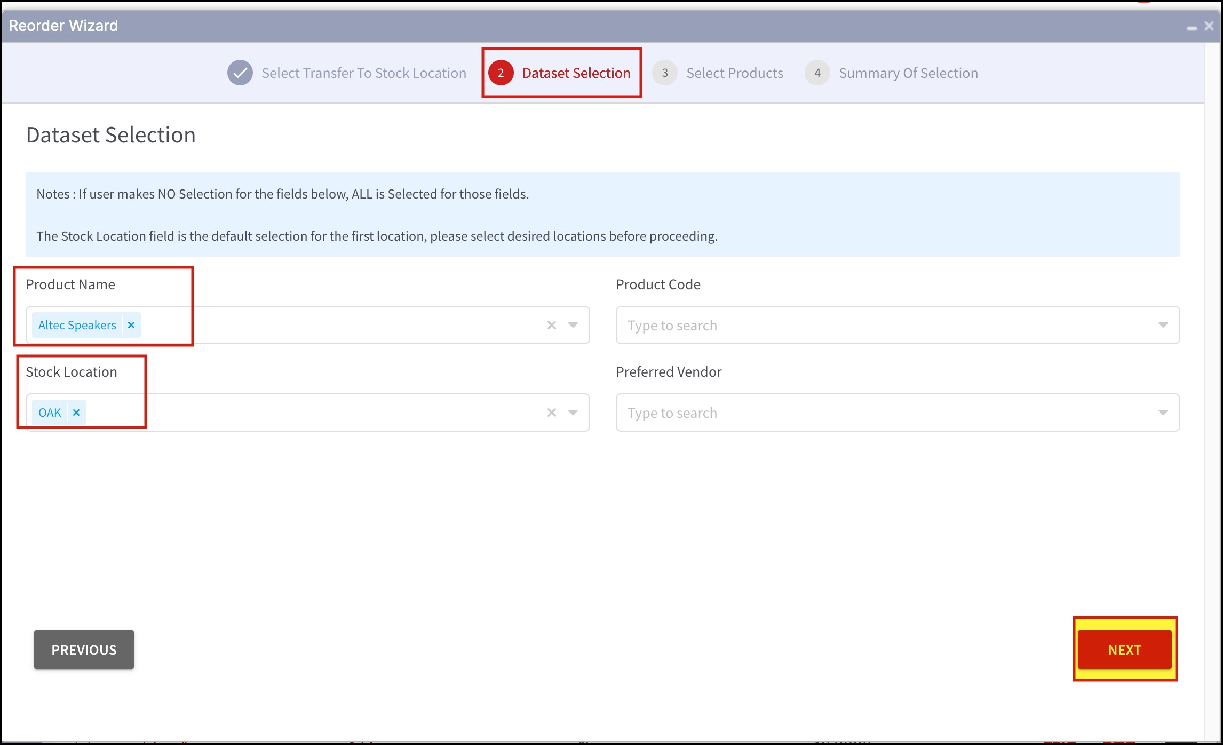Jump to Summary Of Selection step
The image size is (1223, 745).
pos(908,73)
